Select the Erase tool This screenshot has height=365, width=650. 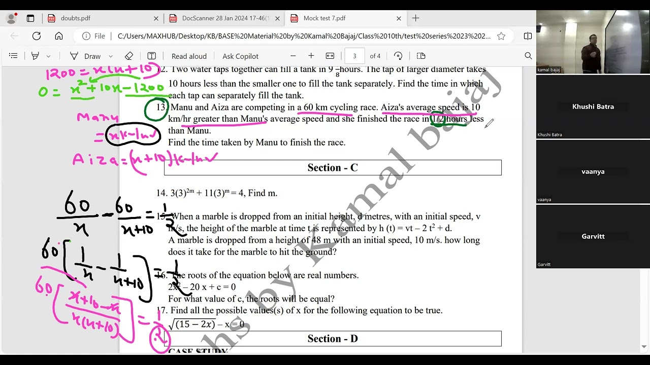click(x=129, y=56)
